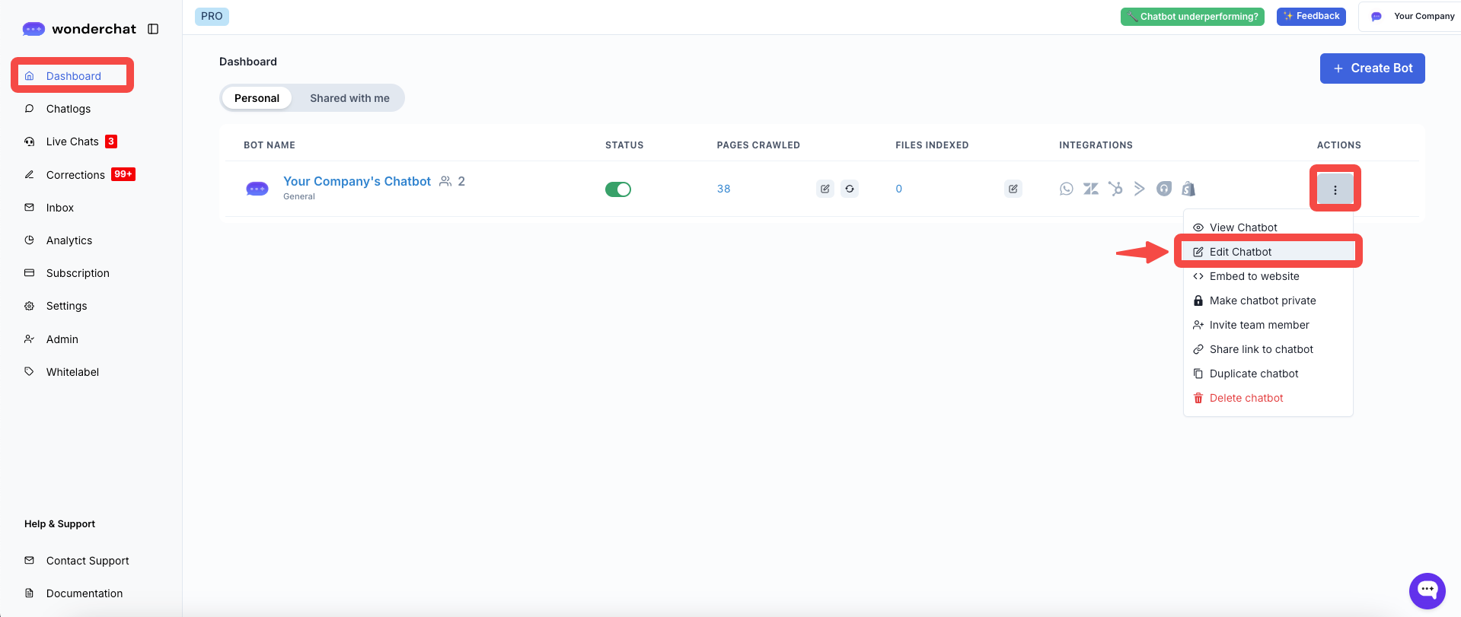Click the WhatsApp integration icon

pos(1066,189)
